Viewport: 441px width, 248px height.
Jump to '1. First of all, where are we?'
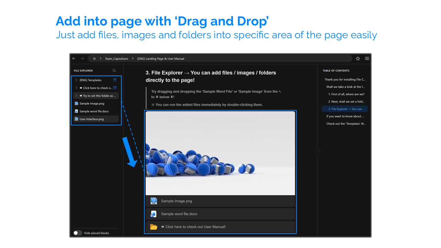pos(346,94)
